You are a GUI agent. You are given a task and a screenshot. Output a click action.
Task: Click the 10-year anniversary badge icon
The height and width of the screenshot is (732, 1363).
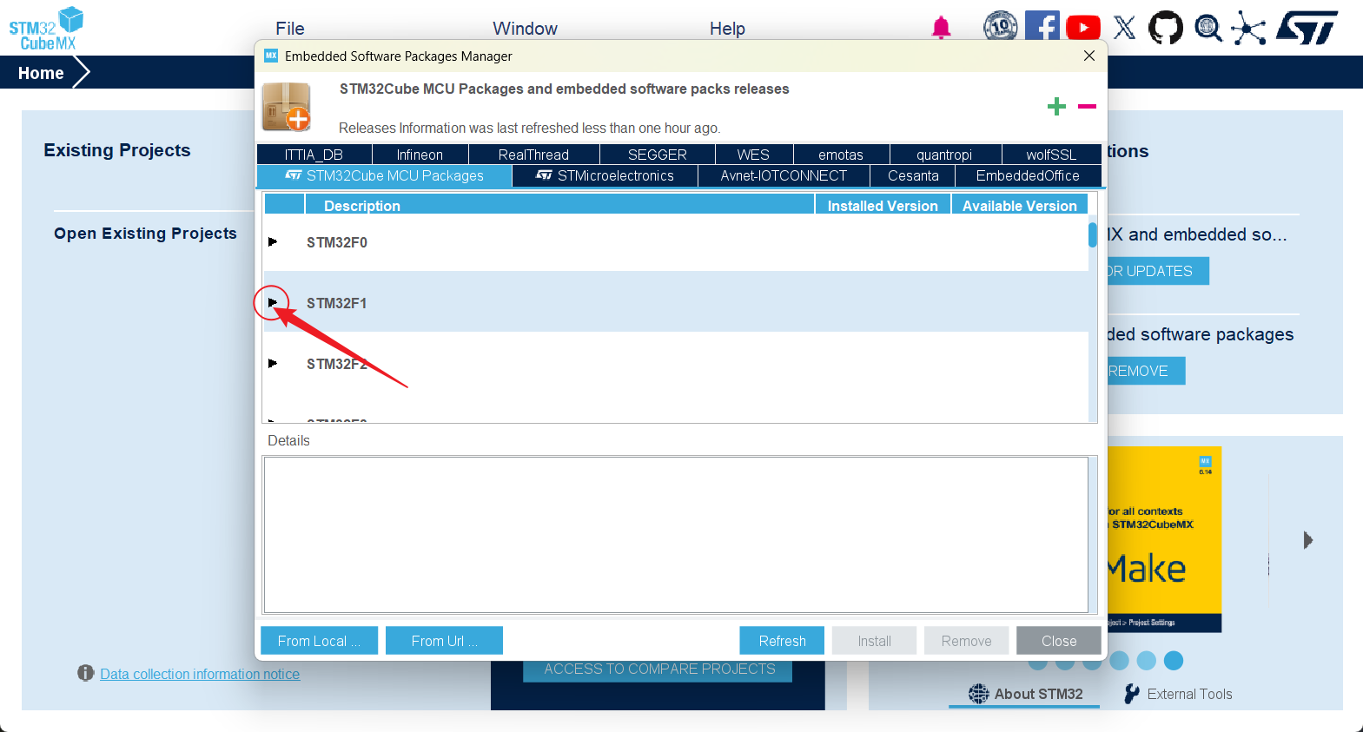pos(1000,26)
